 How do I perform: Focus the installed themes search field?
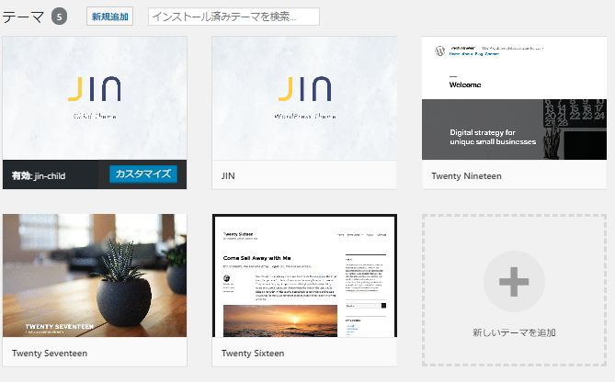[x=233, y=17]
